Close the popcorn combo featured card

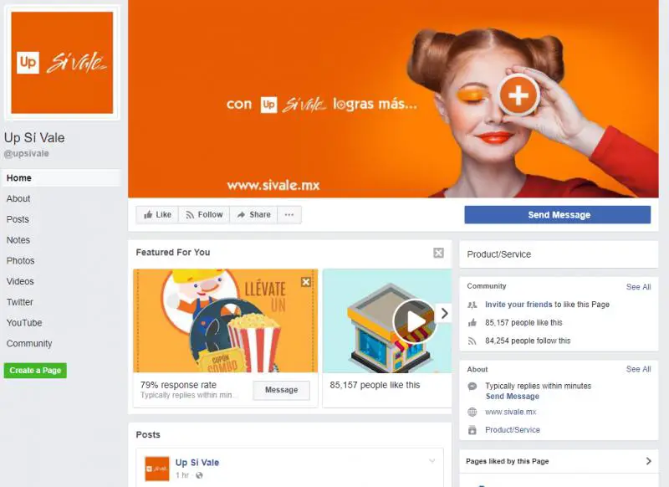[306, 282]
